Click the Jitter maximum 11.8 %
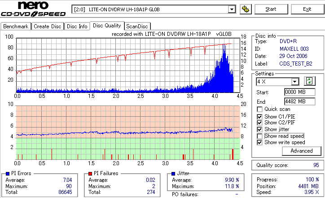The image size is (325, 198). pos(232,186)
